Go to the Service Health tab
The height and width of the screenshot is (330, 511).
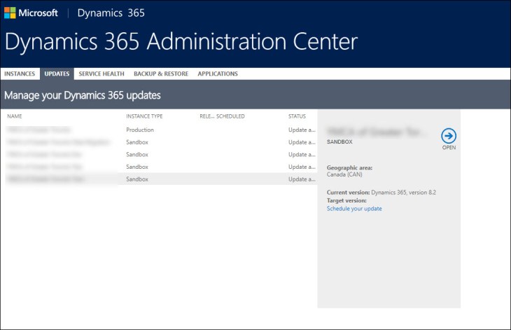pos(101,74)
